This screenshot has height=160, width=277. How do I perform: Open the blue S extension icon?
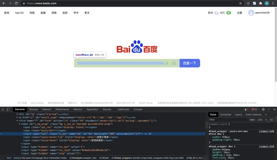click(254, 3)
